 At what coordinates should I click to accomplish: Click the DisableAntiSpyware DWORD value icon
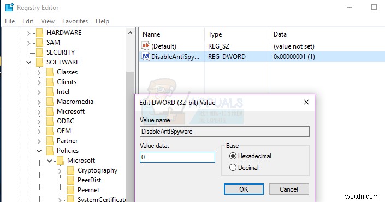click(146, 56)
